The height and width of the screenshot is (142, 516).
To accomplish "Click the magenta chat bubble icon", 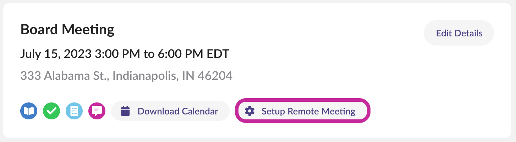I will pyautogui.click(x=97, y=111).
